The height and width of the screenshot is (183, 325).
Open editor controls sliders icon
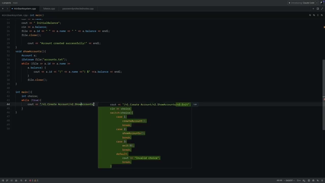(322, 15)
